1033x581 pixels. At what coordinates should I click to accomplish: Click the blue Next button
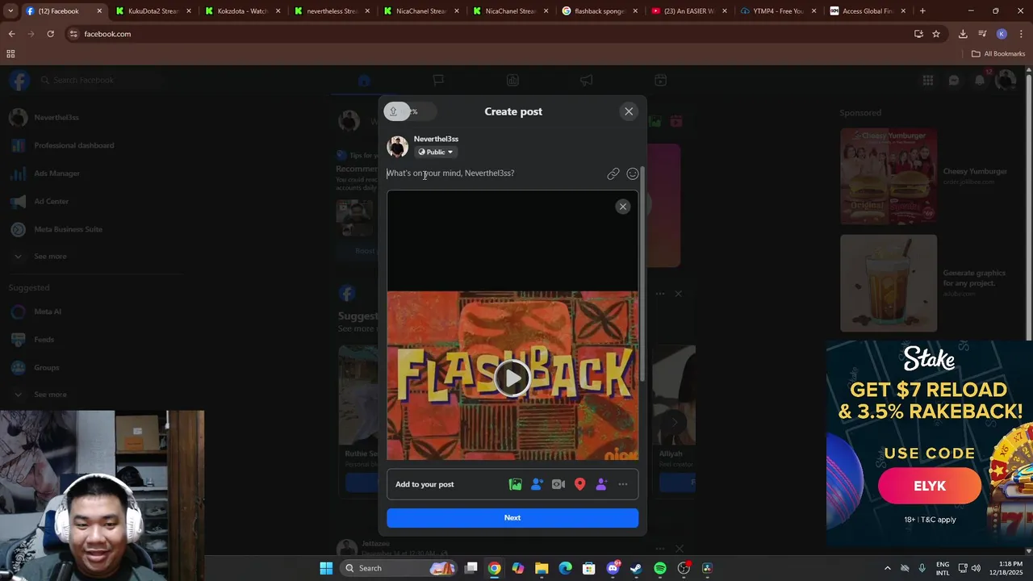512,518
